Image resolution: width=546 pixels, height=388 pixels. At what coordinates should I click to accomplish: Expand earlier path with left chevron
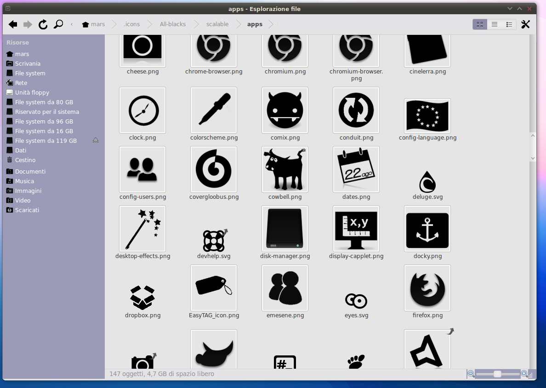coord(72,24)
